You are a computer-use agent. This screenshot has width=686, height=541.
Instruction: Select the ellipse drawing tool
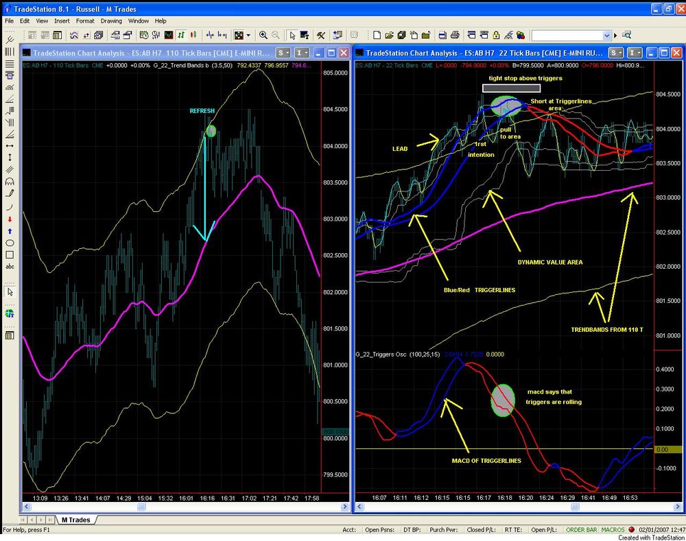click(x=10, y=243)
